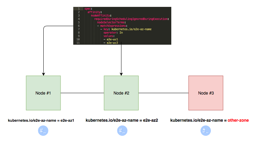Select the "- e2e-az1" value in code

[110, 40]
